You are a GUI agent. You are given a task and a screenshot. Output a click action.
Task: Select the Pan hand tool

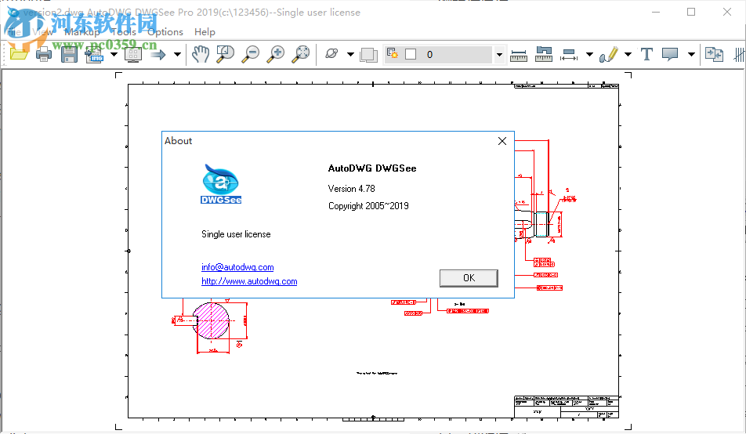coord(201,54)
